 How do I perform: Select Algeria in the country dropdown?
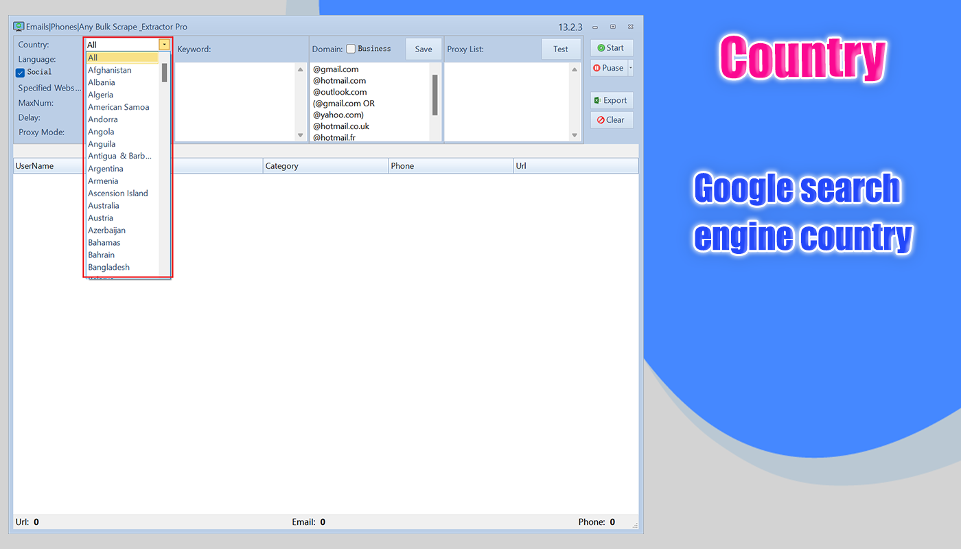[x=122, y=95]
